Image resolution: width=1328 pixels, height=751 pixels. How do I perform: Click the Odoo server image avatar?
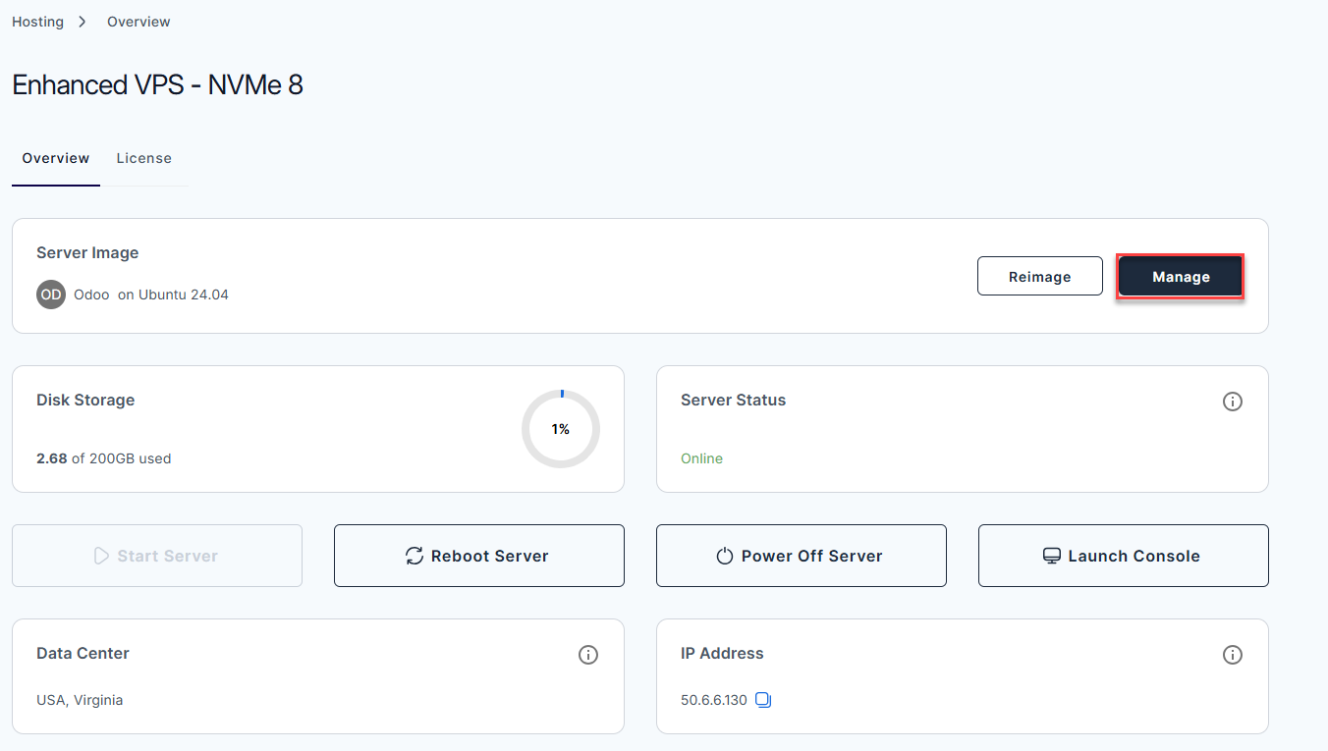tap(50, 295)
